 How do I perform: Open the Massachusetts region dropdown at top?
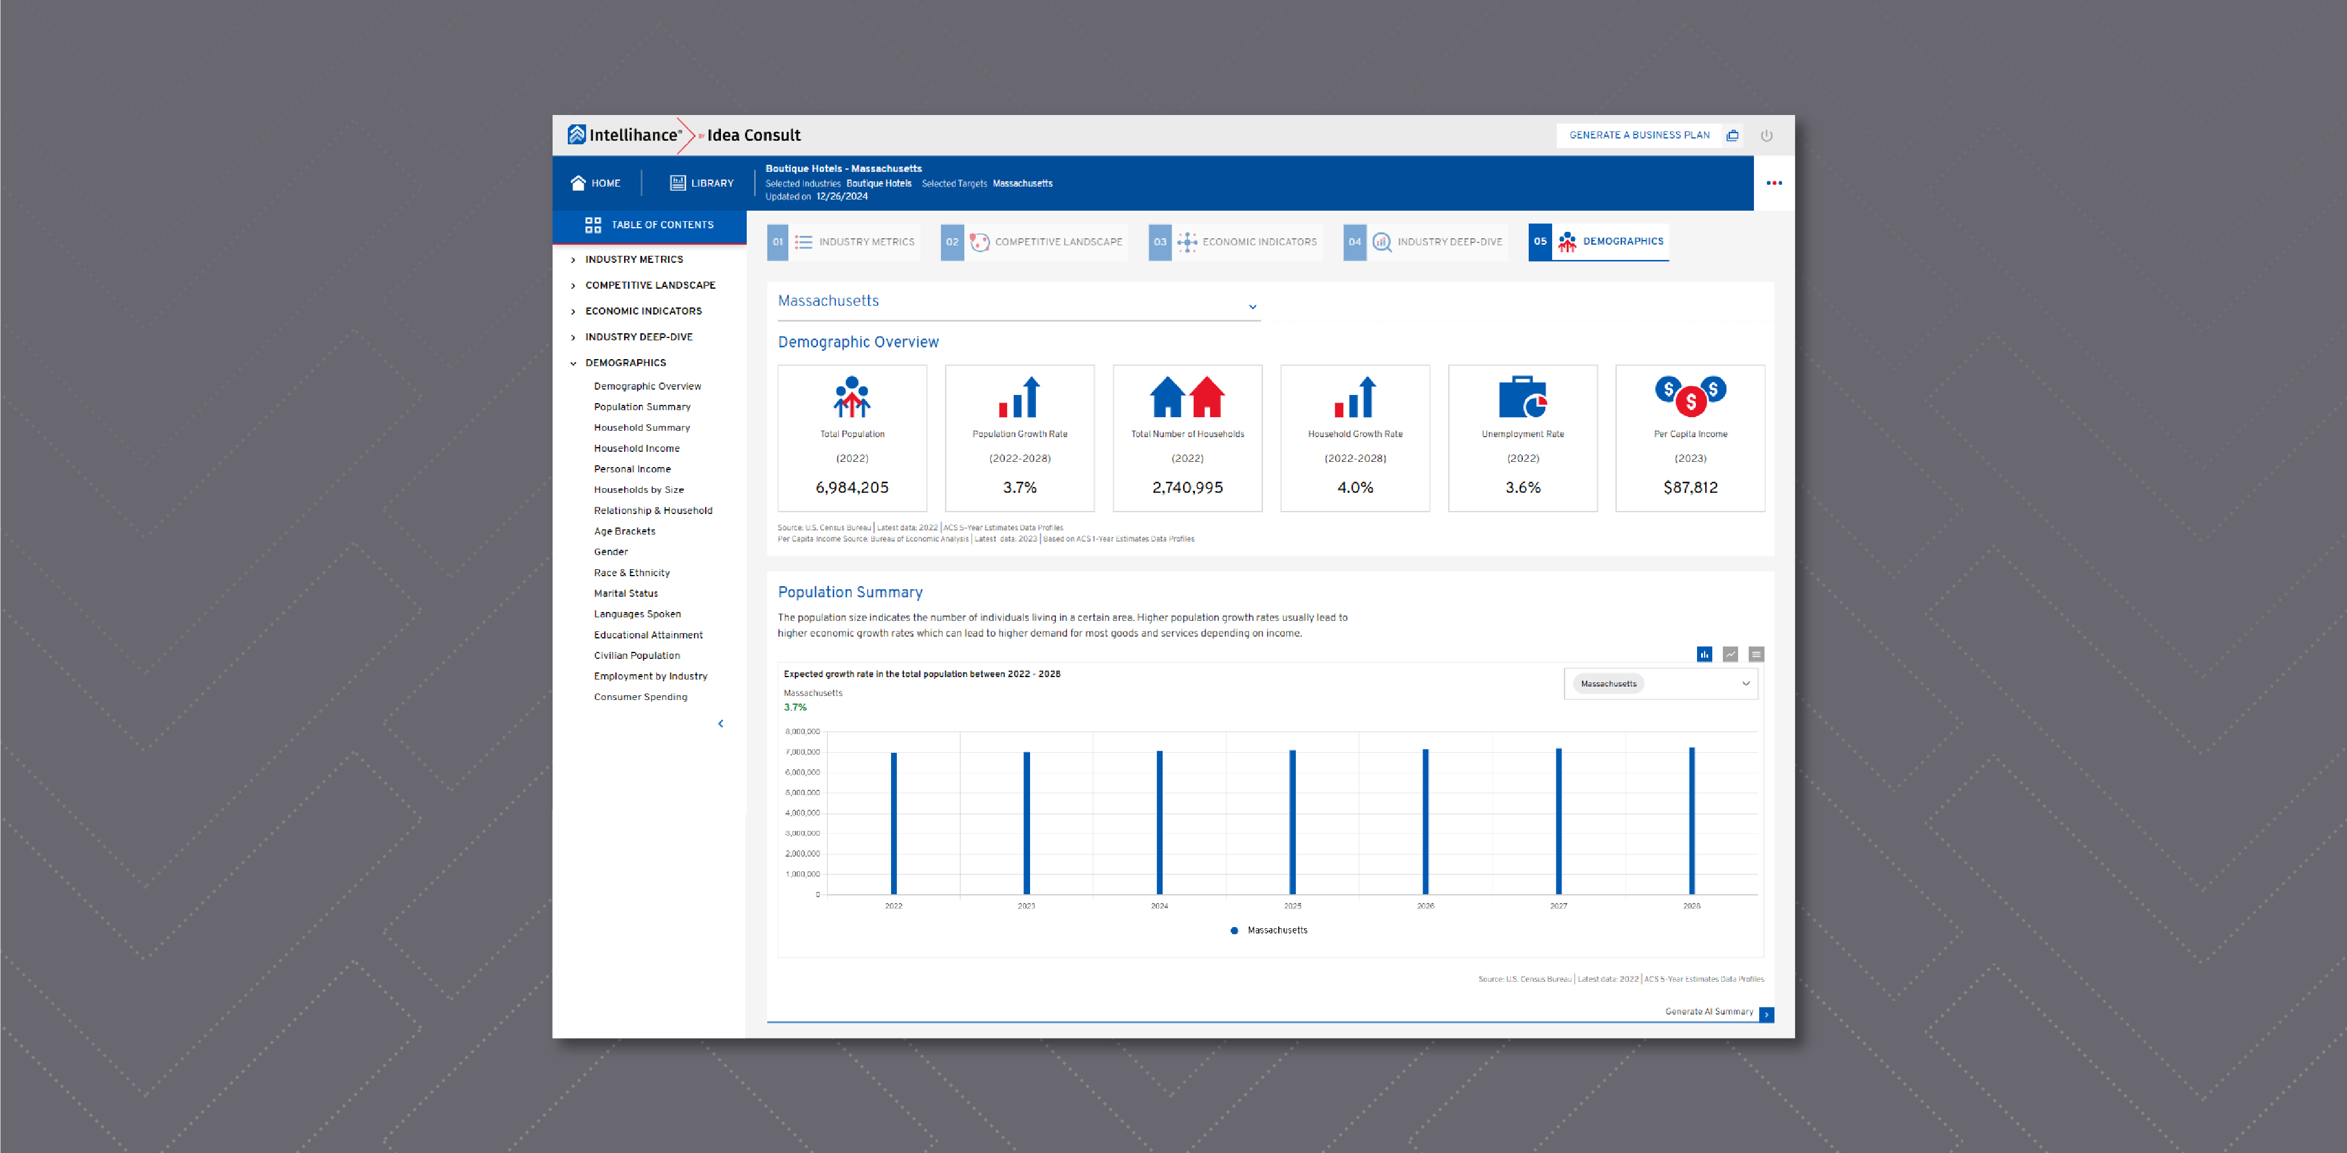pos(1253,306)
